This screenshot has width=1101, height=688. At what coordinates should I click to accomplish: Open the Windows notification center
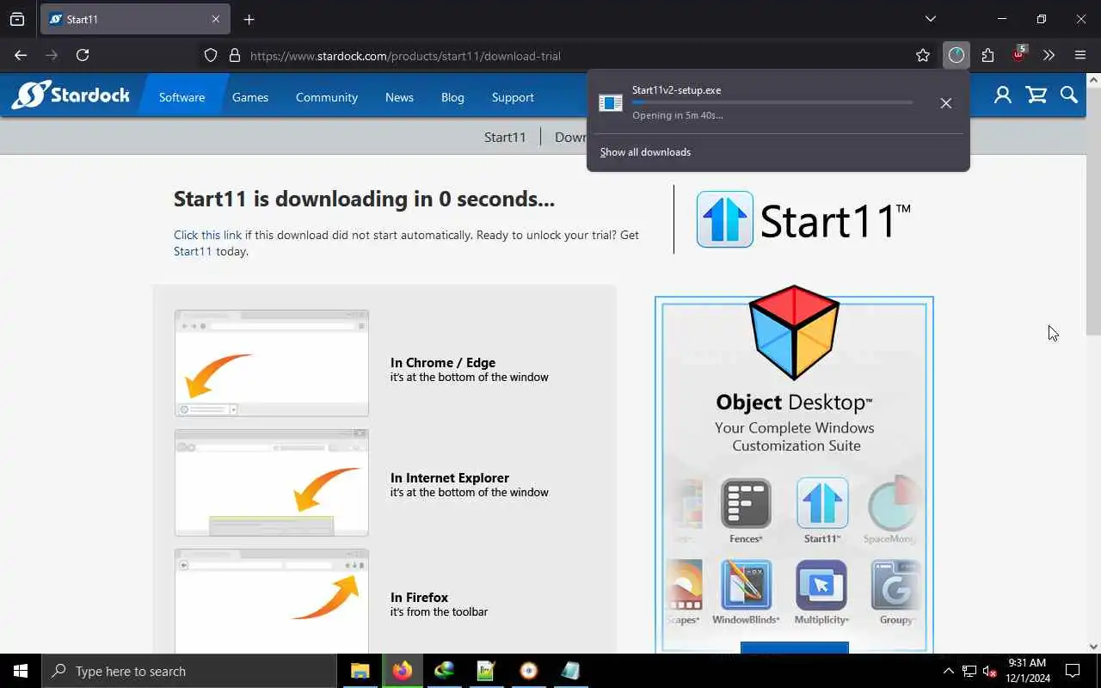[x=1073, y=671]
